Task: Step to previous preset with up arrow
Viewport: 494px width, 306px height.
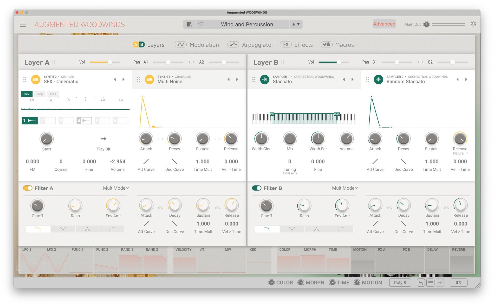Action: click(x=294, y=24)
